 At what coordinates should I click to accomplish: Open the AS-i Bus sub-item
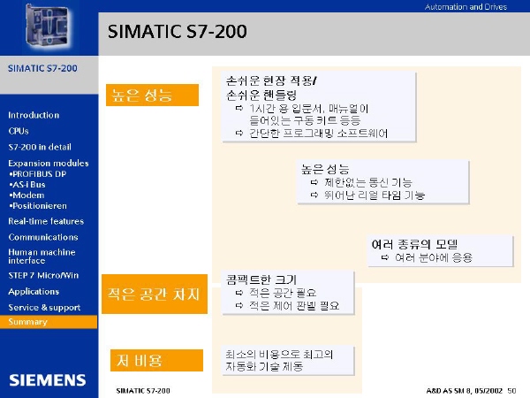click(27, 185)
